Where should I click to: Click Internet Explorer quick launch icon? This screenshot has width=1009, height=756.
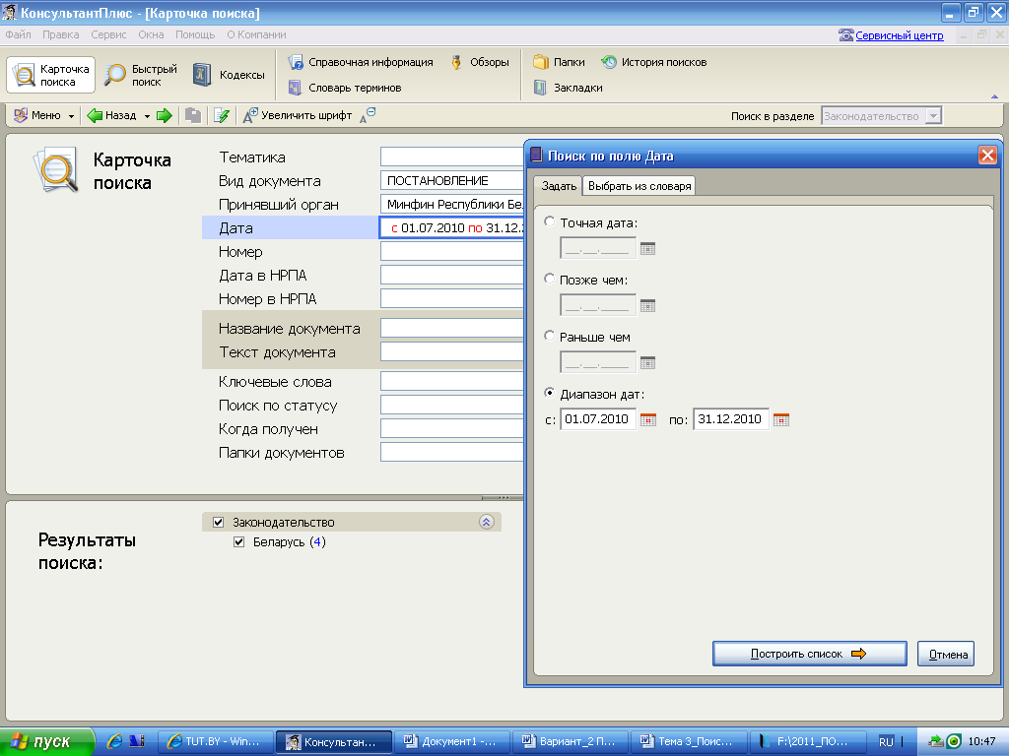coord(114,741)
